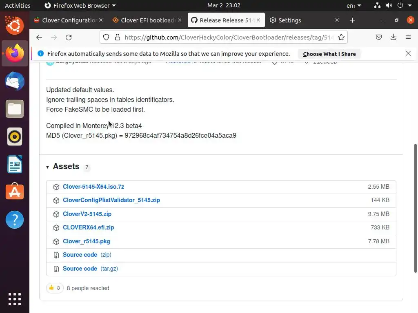The width and height of the screenshot is (418, 313).
Task: Click the Save to Pocket icon
Action: tap(379, 37)
